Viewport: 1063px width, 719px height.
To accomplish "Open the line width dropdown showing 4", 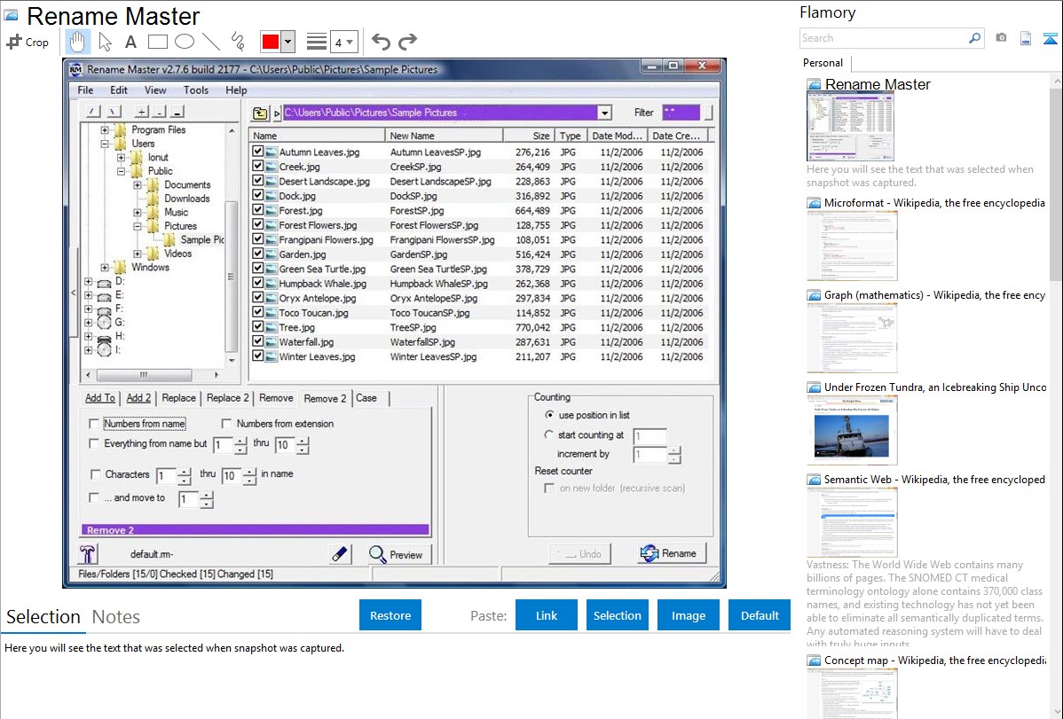I will 344,42.
